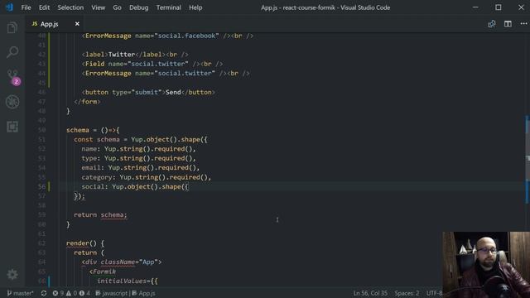
Task: Click the '<Formik' tag on line 65
Action: [103, 272]
